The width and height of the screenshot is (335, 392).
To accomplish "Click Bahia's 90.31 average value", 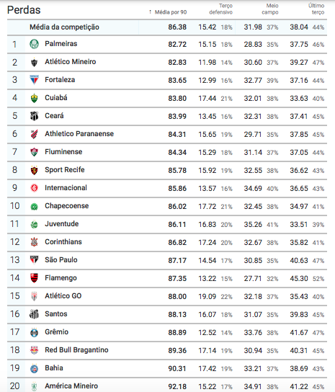I will (x=177, y=368).
